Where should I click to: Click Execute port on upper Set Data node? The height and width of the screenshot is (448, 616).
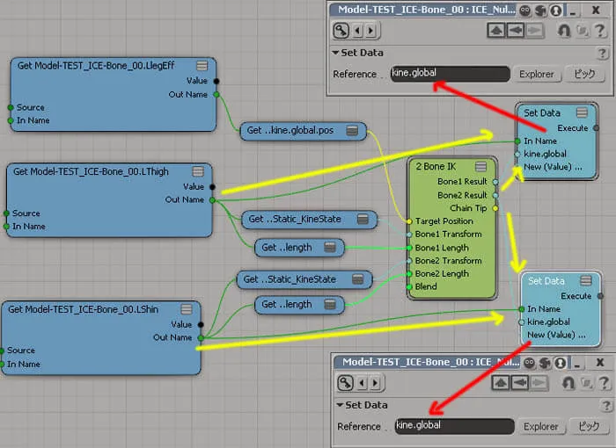coord(596,128)
